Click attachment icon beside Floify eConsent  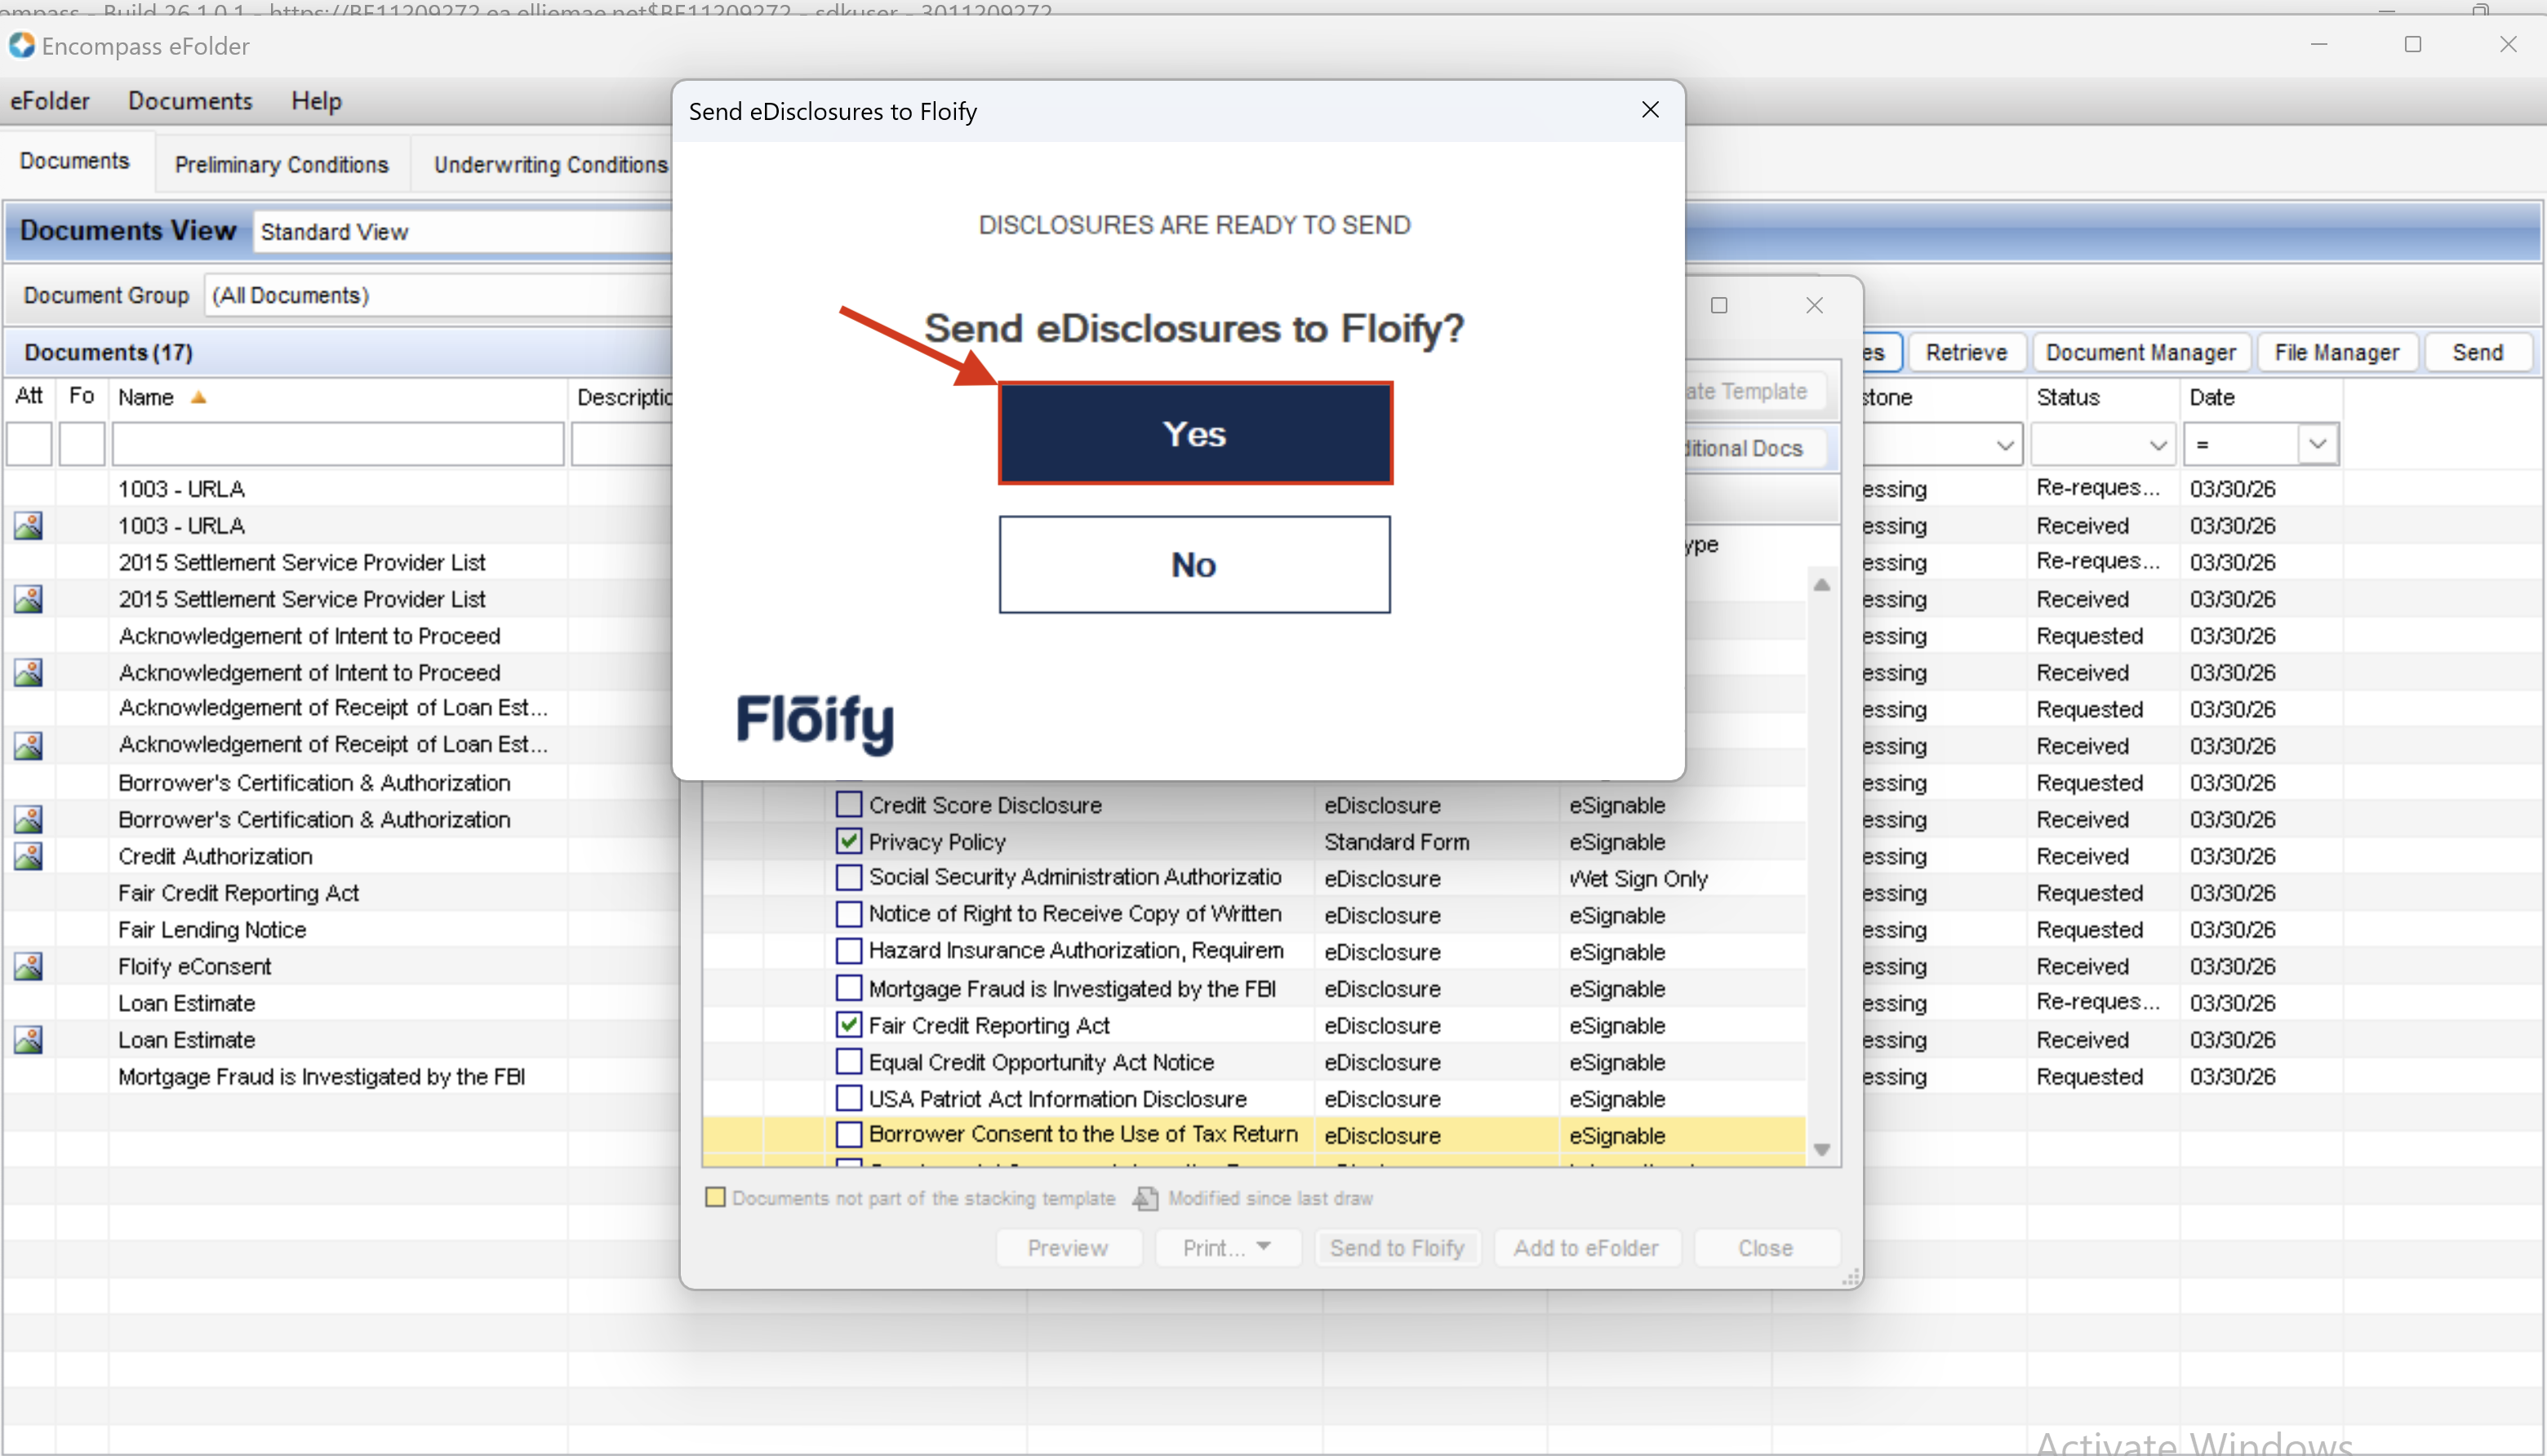[x=28, y=966]
